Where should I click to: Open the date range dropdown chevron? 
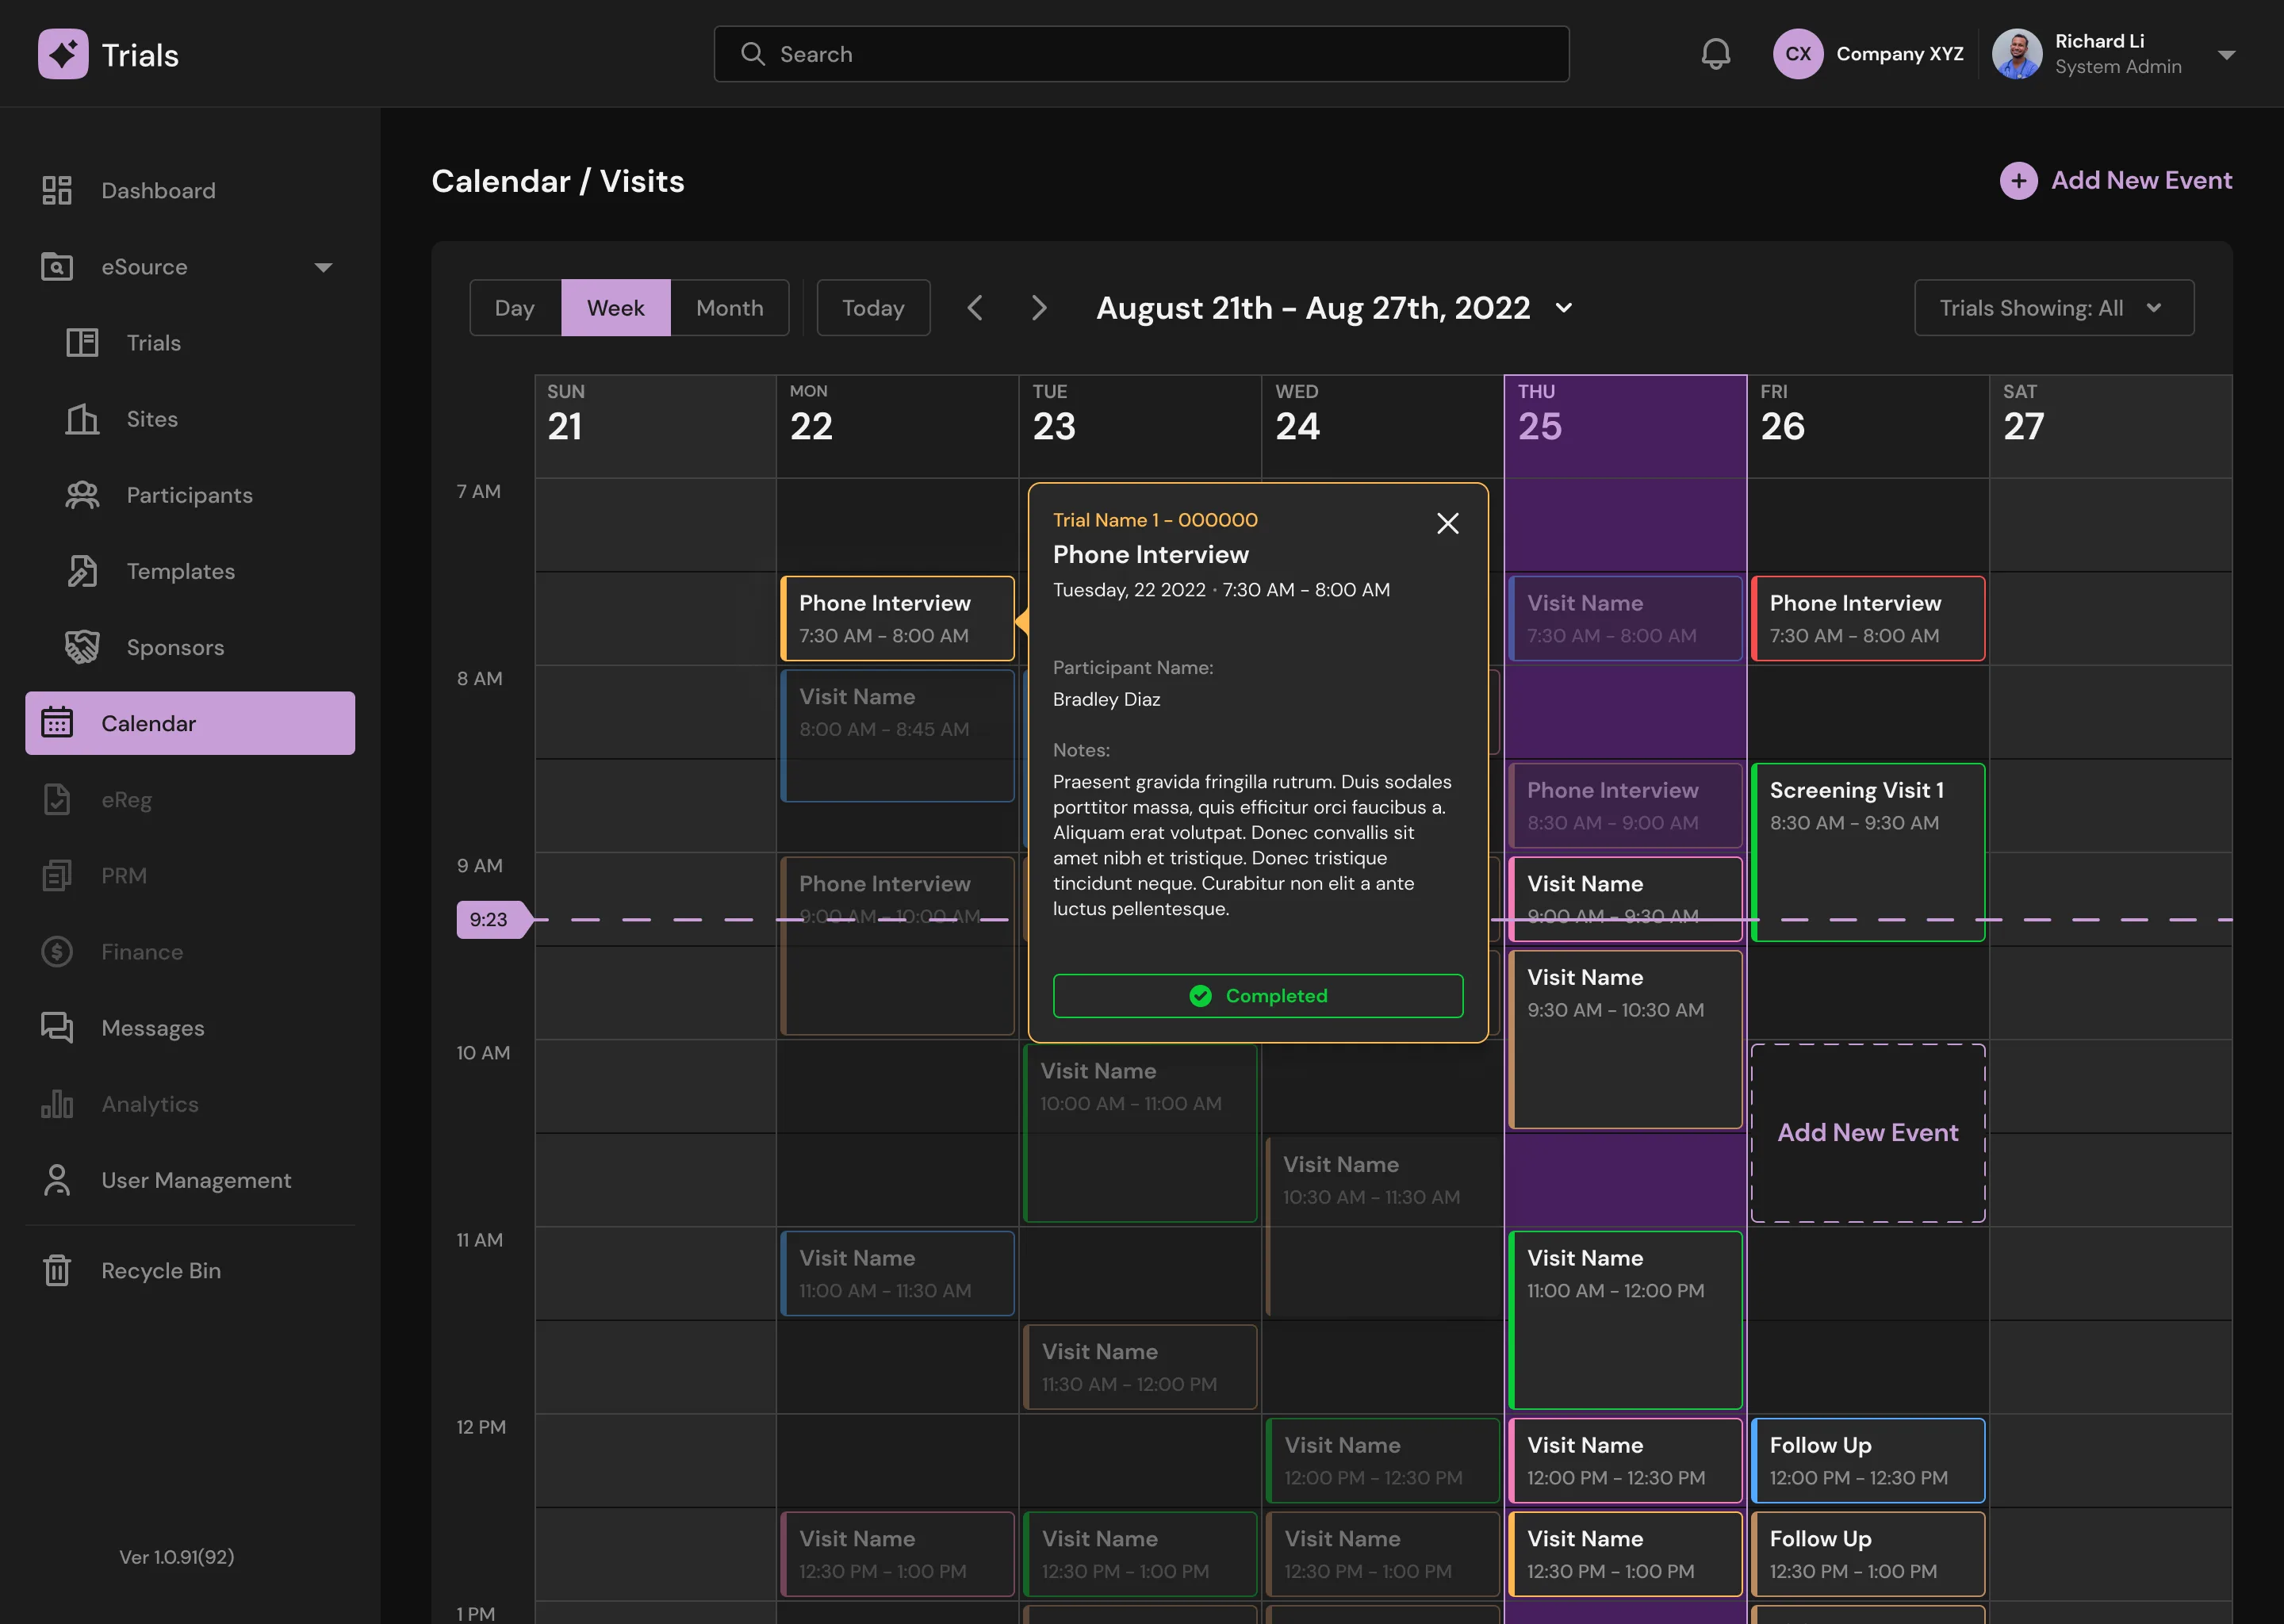(x=1564, y=308)
